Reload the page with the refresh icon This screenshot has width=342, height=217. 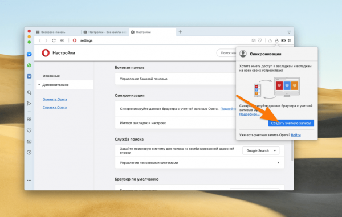tap(54, 40)
